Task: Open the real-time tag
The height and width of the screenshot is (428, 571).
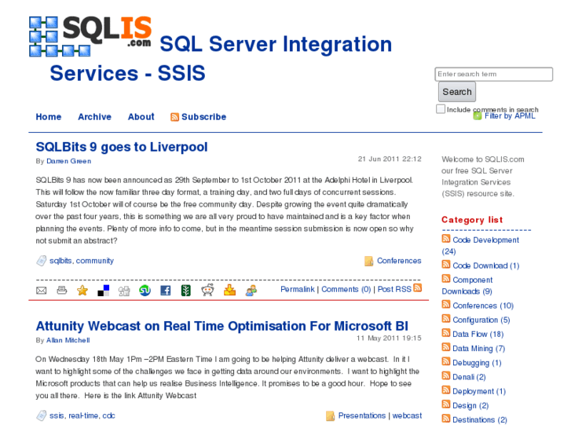Action: [x=83, y=415]
